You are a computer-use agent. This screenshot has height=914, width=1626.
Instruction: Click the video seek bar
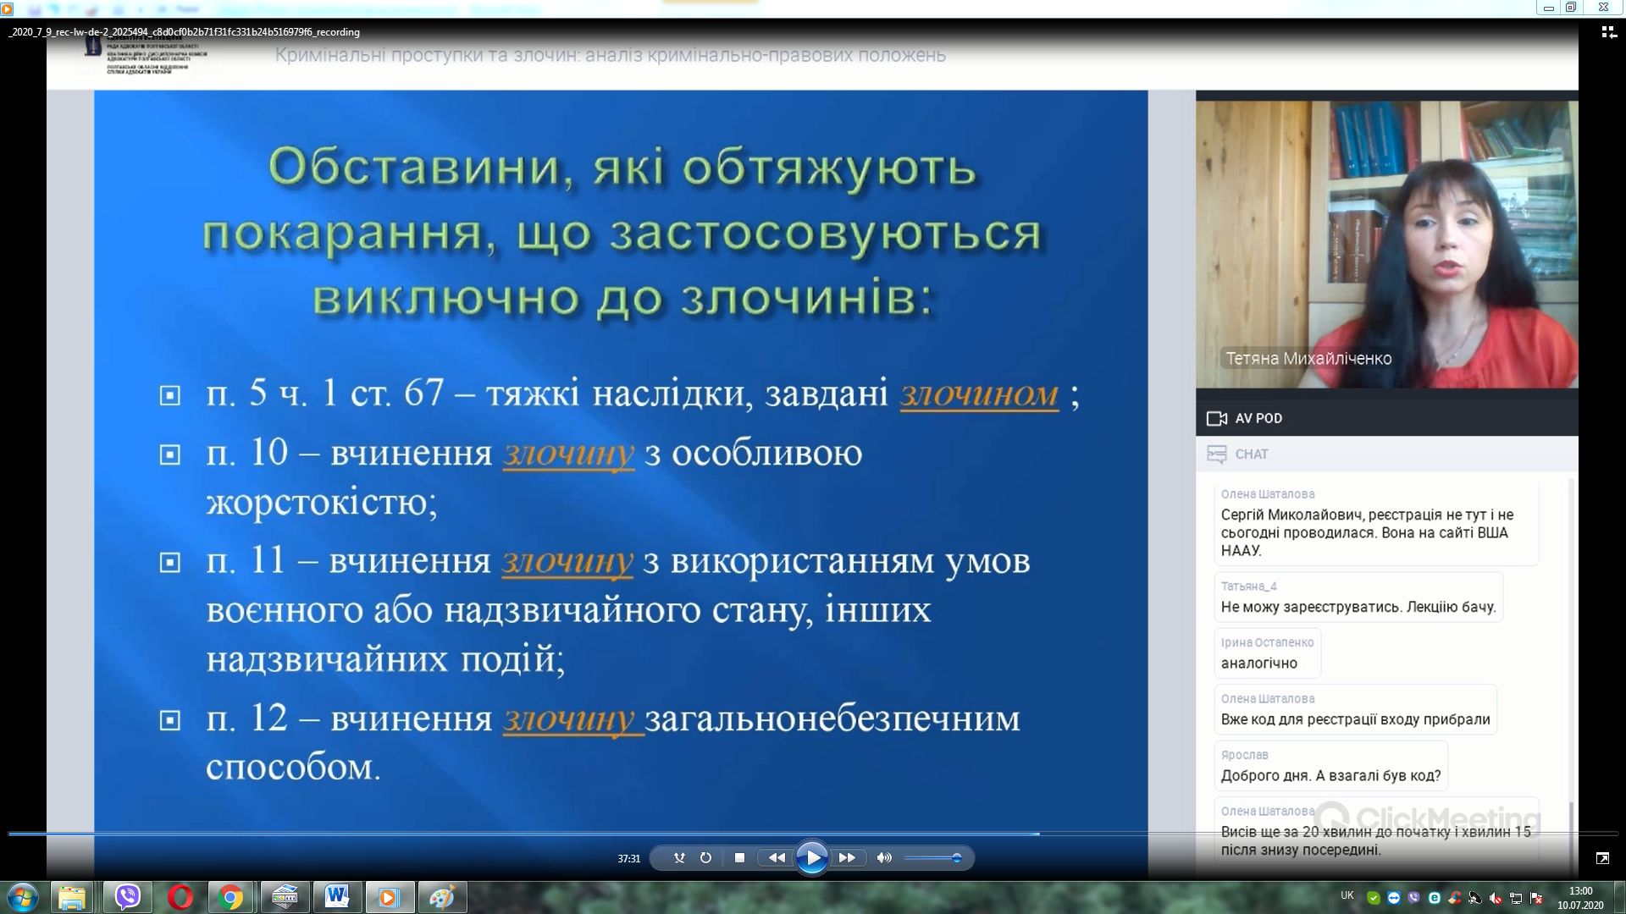pyautogui.click(x=813, y=834)
